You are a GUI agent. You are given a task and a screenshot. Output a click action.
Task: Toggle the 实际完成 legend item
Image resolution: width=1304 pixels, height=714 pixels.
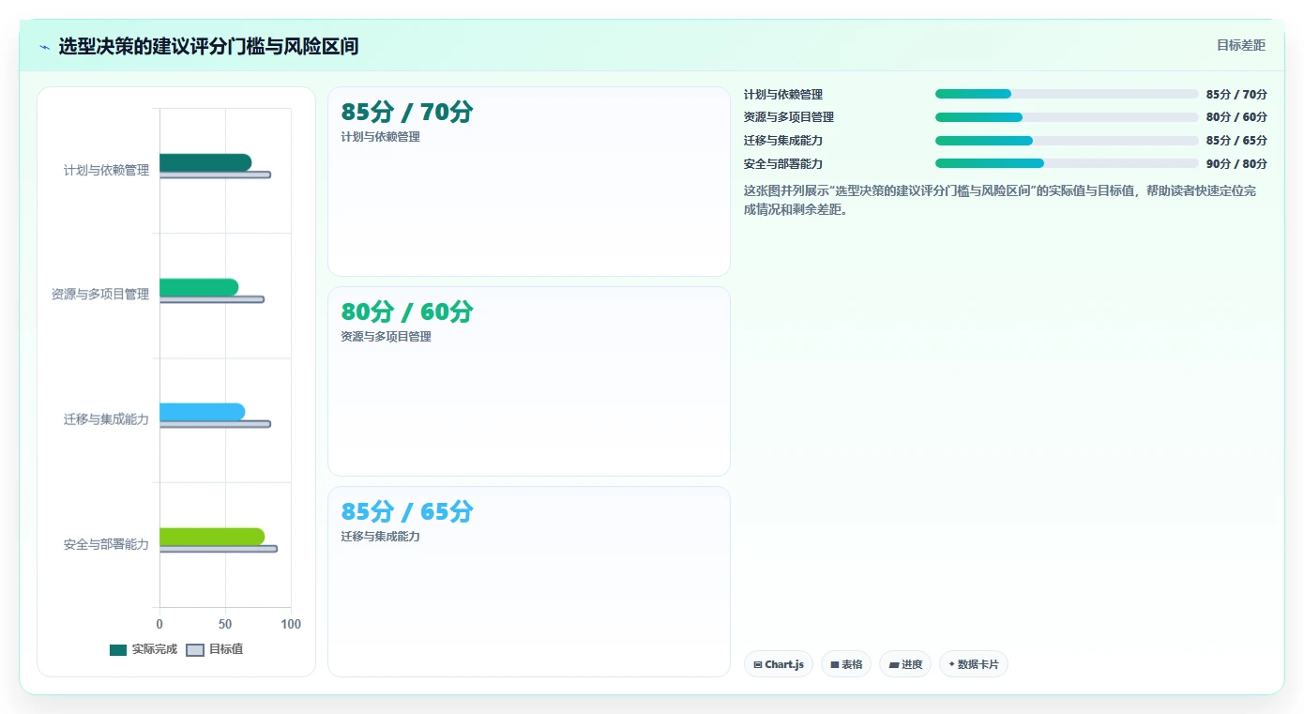tap(144, 649)
